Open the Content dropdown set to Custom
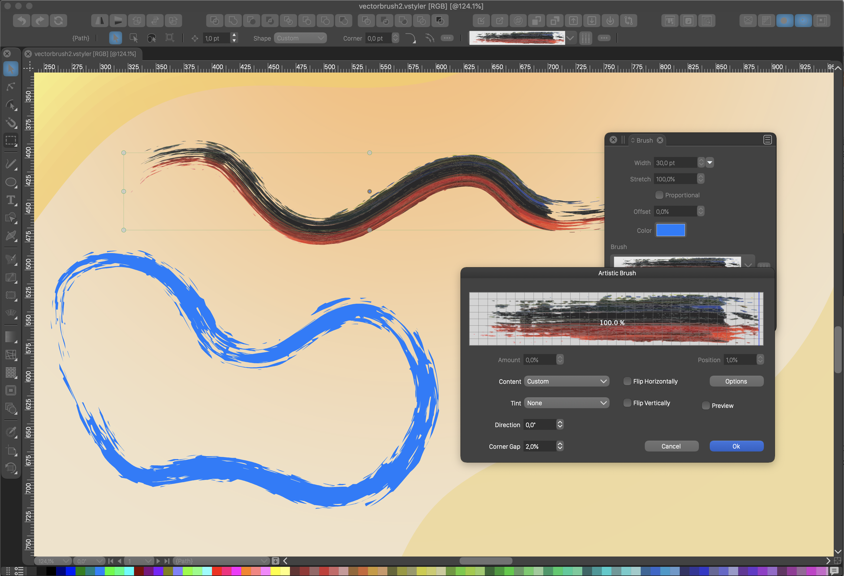The width and height of the screenshot is (844, 576). [x=566, y=381]
